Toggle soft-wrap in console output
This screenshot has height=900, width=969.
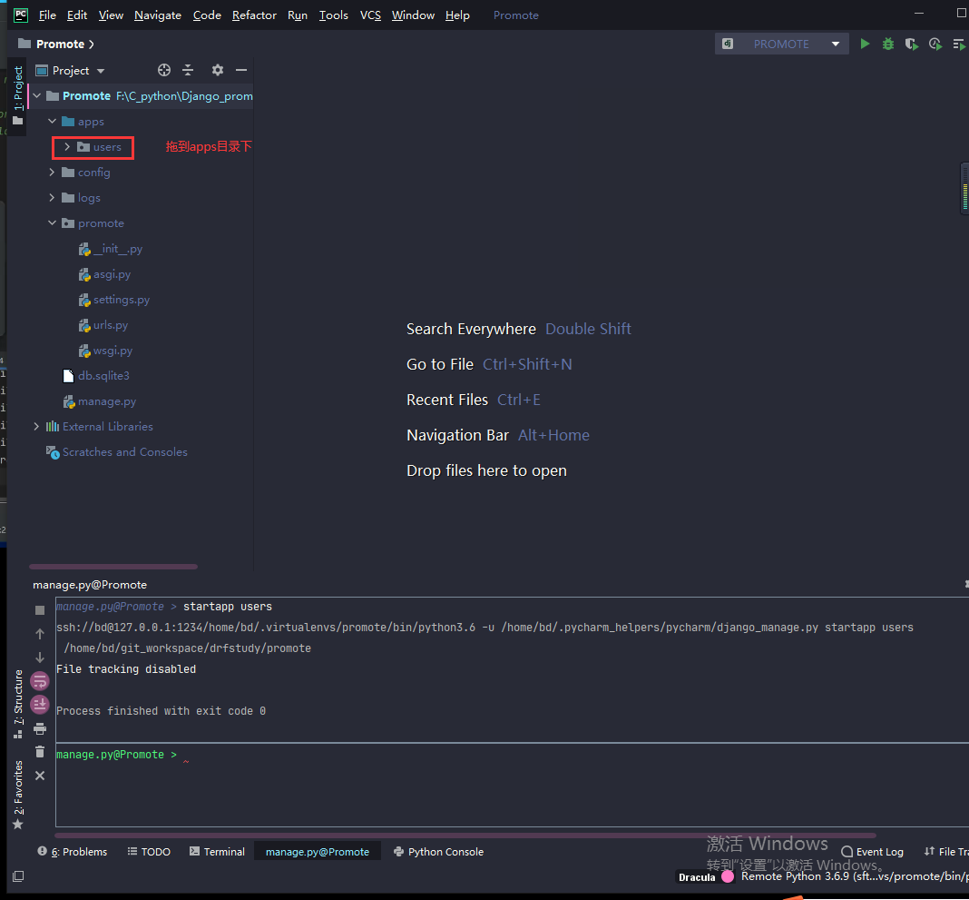[x=40, y=681]
